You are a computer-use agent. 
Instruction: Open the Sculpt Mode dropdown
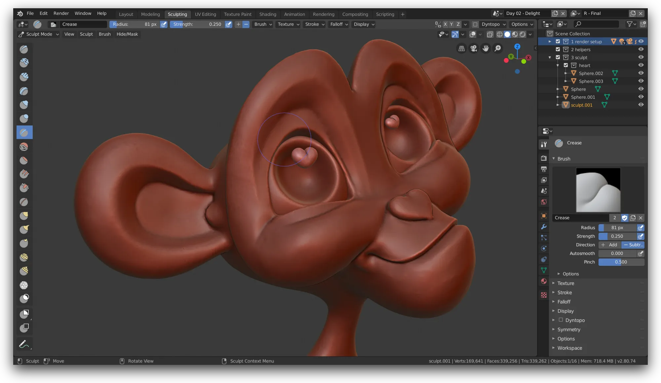click(39, 34)
